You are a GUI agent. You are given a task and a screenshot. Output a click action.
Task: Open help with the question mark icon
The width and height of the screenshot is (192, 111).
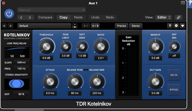[170, 26]
